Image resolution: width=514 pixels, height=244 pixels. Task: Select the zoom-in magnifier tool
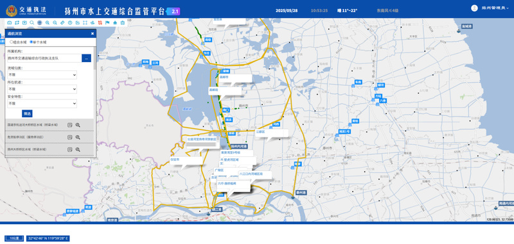pos(47,22)
